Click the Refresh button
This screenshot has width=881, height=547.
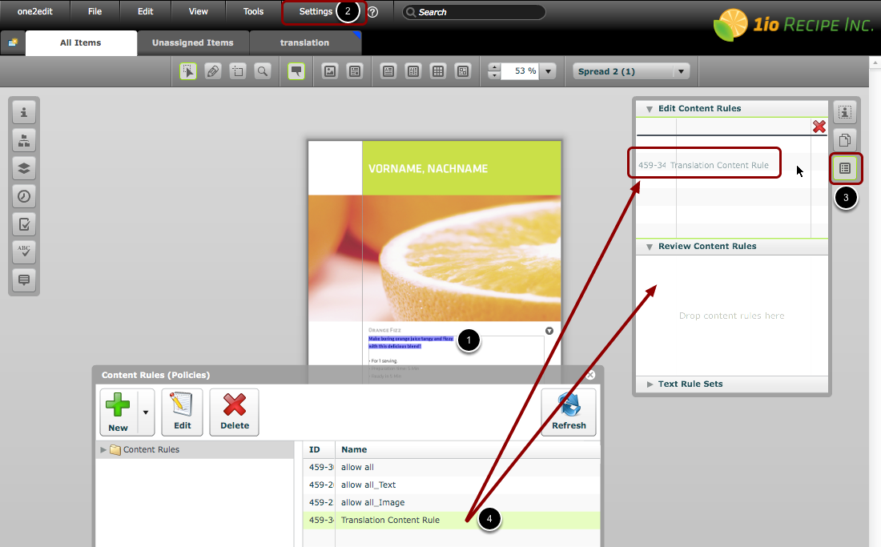569,412
